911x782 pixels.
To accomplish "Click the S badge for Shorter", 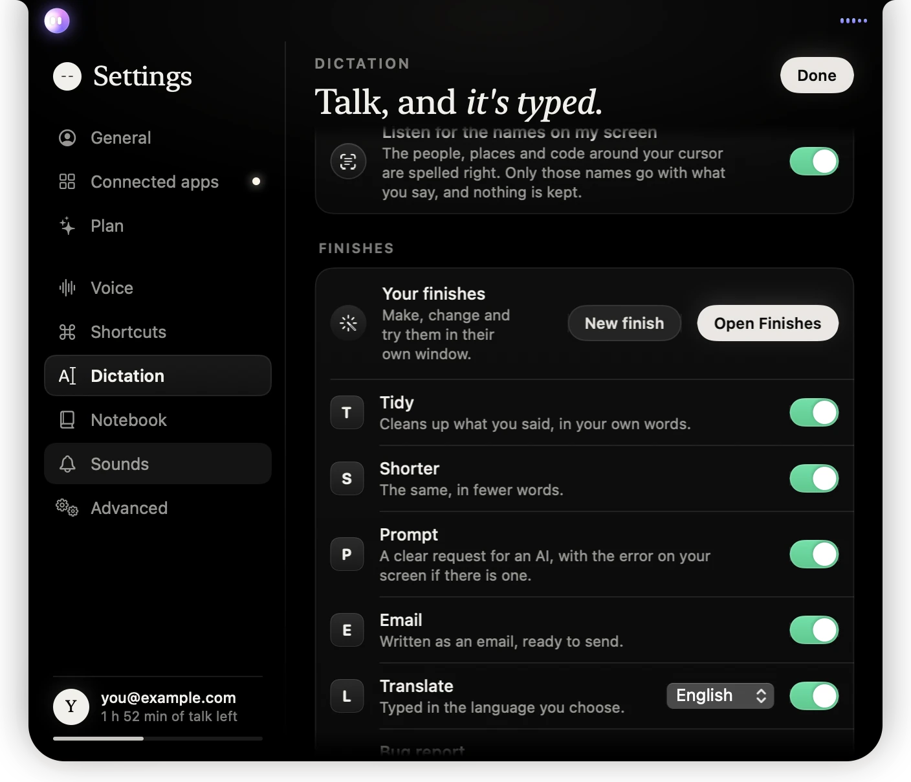I will pos(347,478).
